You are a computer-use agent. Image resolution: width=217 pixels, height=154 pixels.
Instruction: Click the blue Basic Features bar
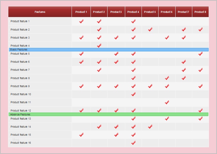pos(109,50)
